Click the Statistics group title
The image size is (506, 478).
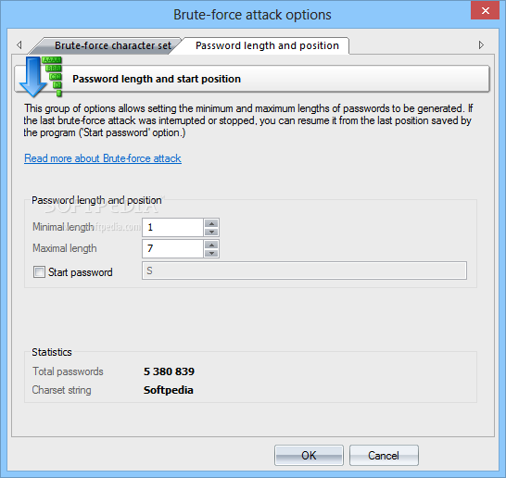(x=52, y=352)
